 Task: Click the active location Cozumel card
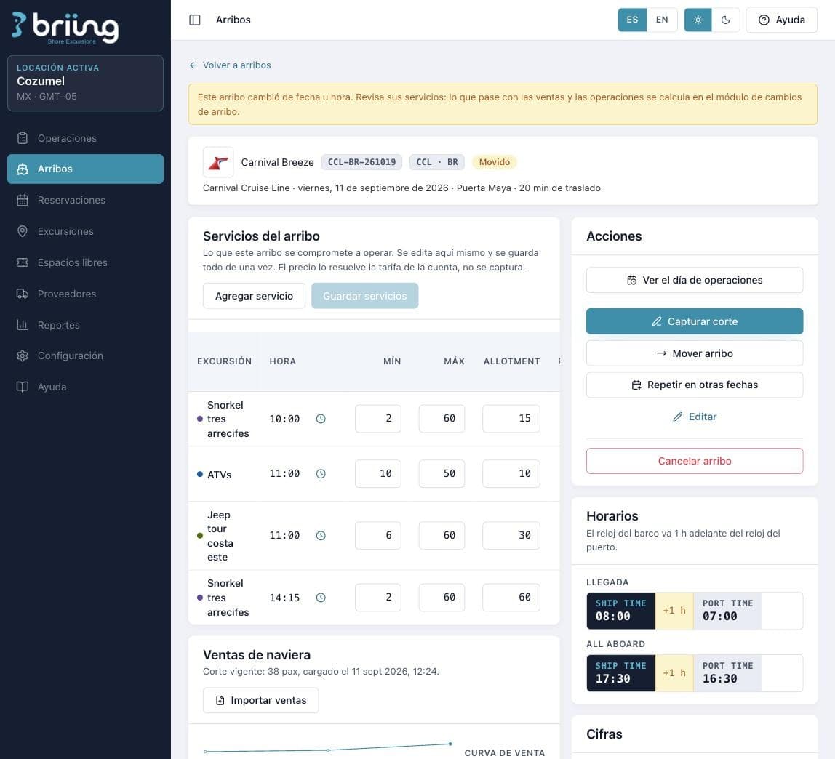click(x=85, y=84)
